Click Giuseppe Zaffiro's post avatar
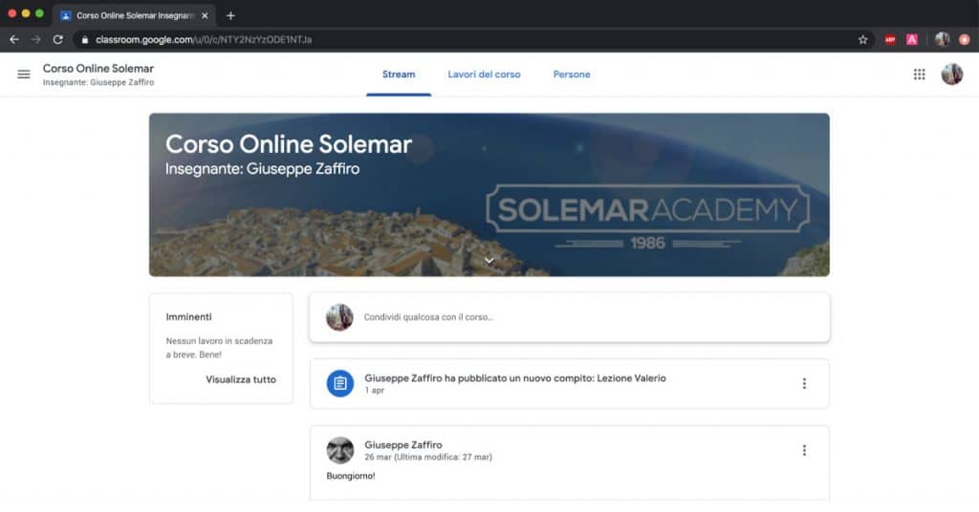 click(x=340, y=450)
